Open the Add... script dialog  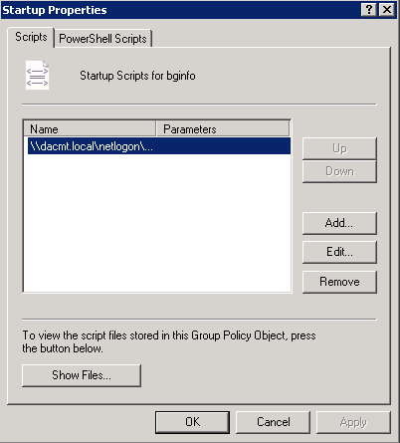pos(339,223)
